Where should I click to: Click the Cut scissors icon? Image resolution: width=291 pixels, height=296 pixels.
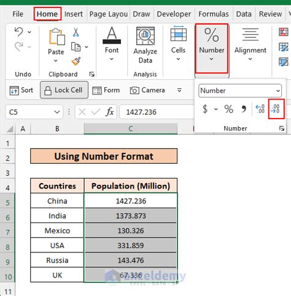pos(76,32)
